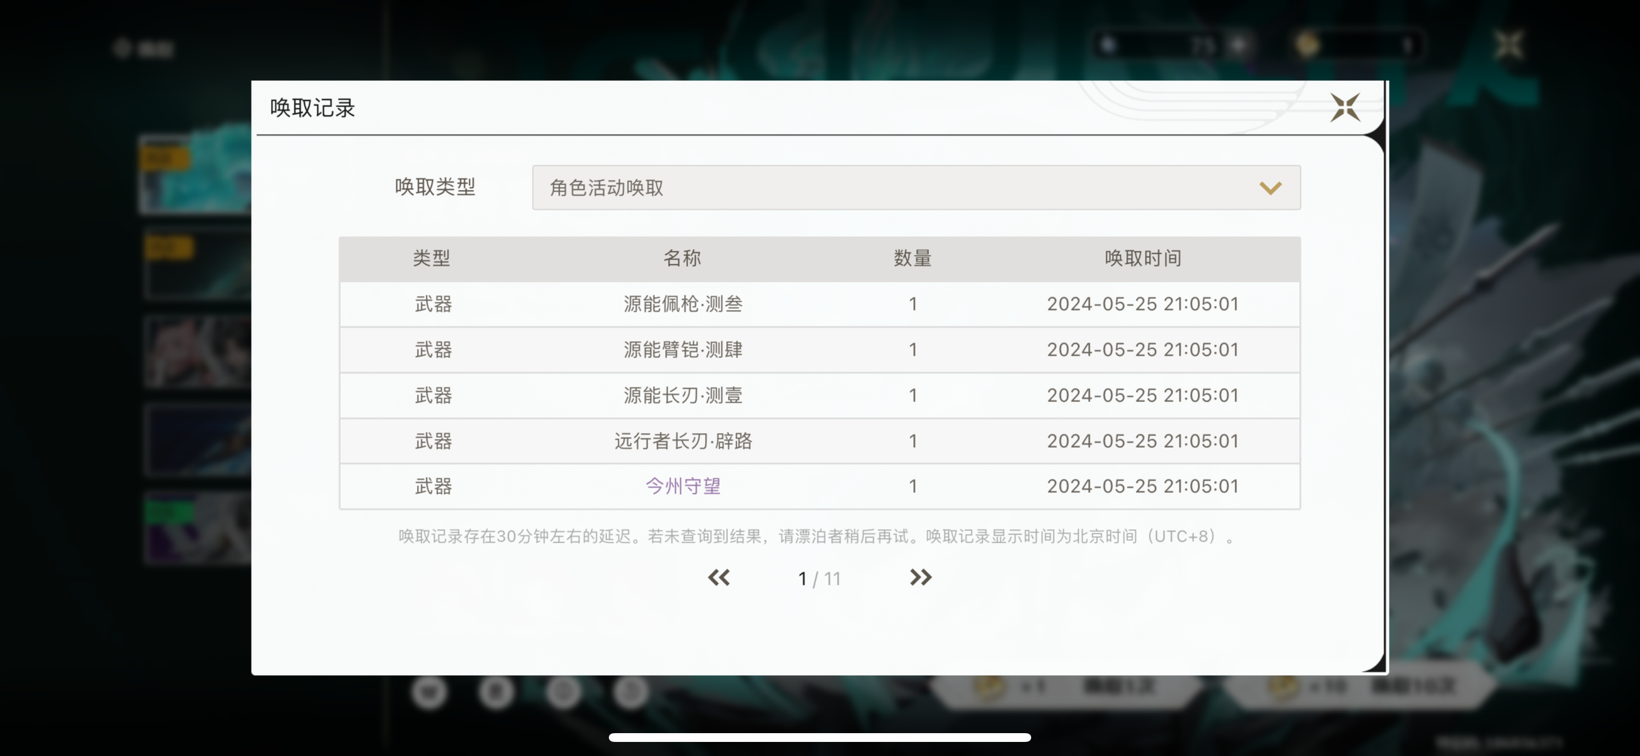Click first blurred round icon below dialog
This screenshot has height=756, width=1640.
click(x=429, y=692)
